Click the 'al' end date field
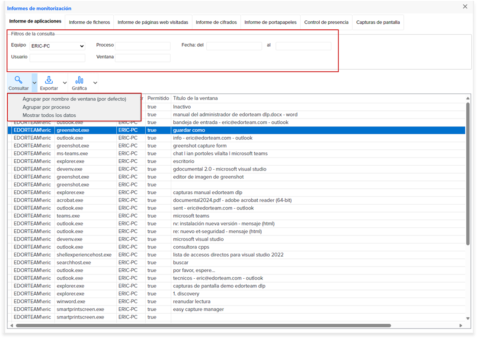This screenshot has width=477, height=338. tap(303, 46)
